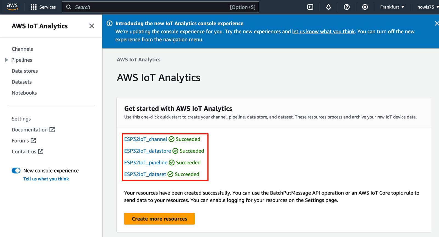Open the Documentation link

30,129
